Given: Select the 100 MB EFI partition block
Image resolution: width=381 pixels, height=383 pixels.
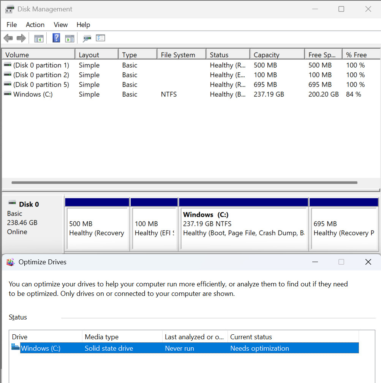Looking at the screenshot, I should 154,224.
